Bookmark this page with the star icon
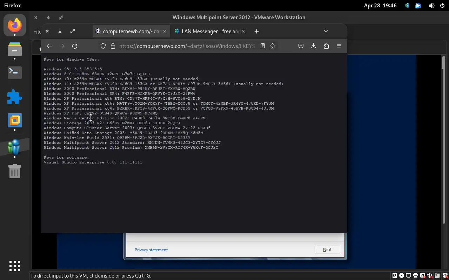The image size is (449, 280). click(x=273, y=46)
